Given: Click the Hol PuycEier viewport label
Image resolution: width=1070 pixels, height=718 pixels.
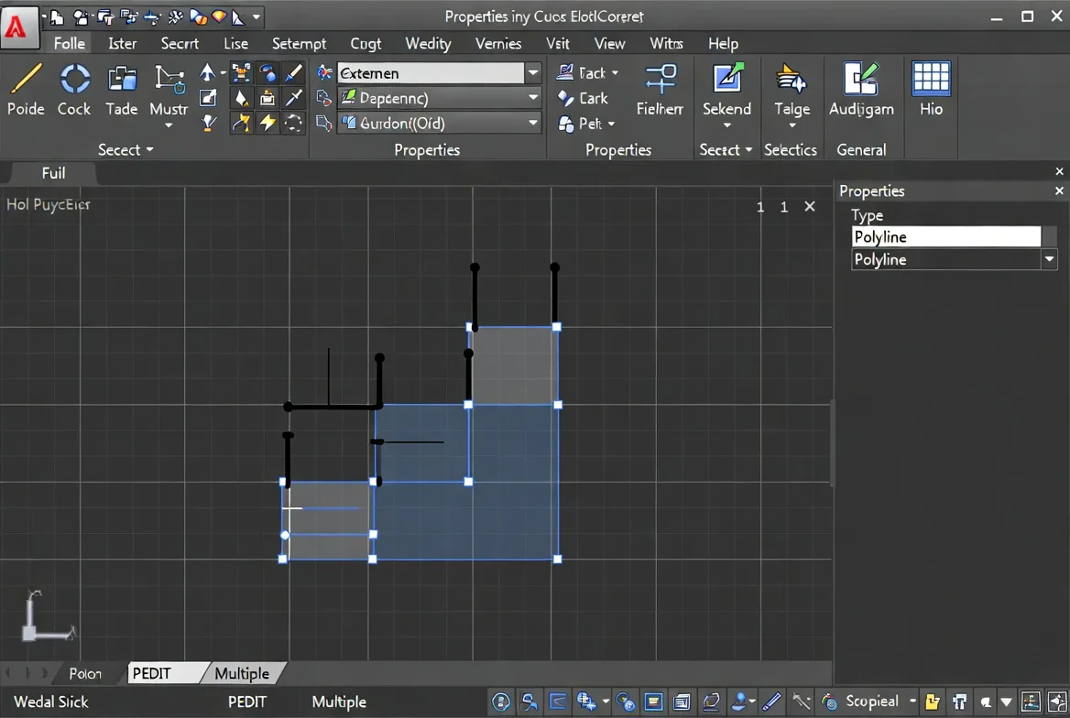Looking at the screenshot, I should pos(48,204).
